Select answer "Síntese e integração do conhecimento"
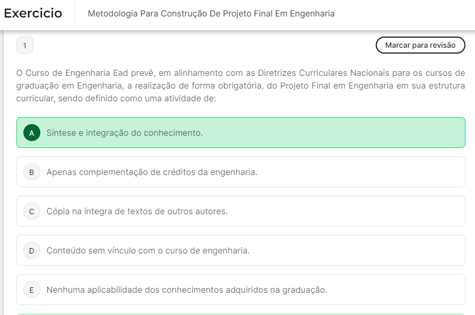 pos(125,133)
